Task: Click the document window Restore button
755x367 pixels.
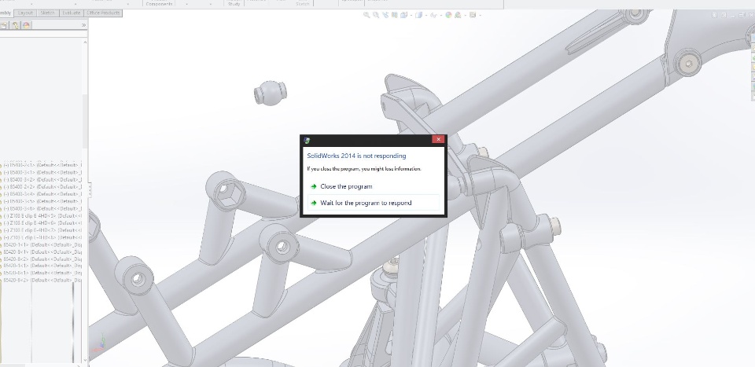Action: (742, 16)
